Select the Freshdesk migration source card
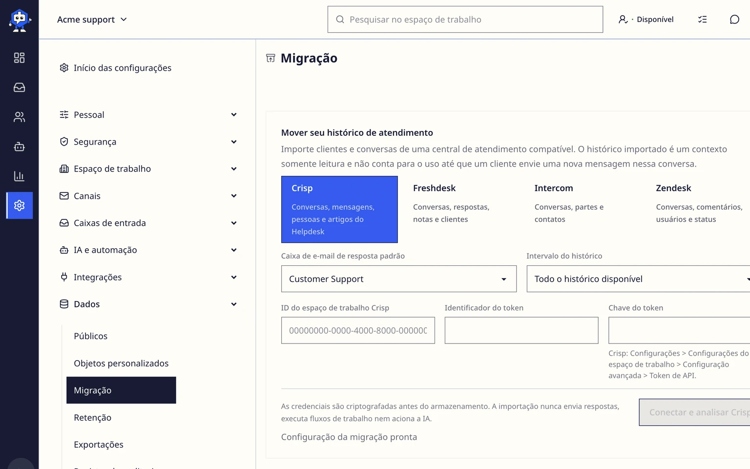 click(461, 209)
